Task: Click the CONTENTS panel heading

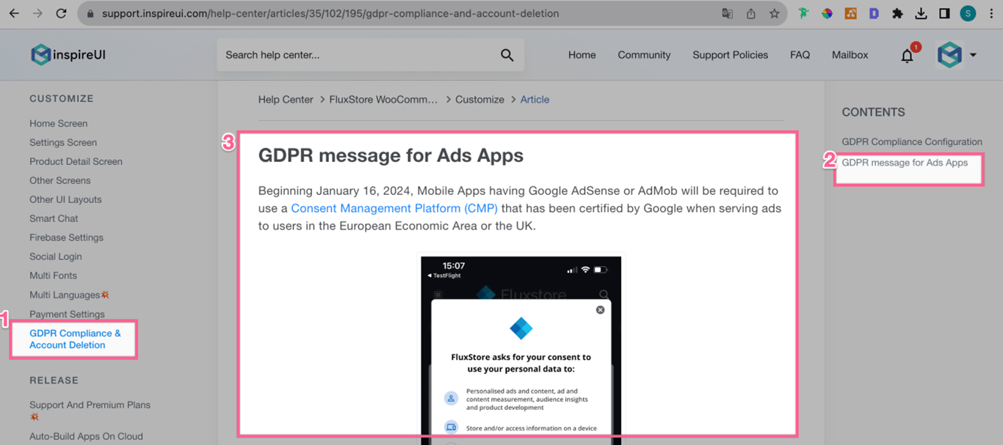Action: click(873, 112)
